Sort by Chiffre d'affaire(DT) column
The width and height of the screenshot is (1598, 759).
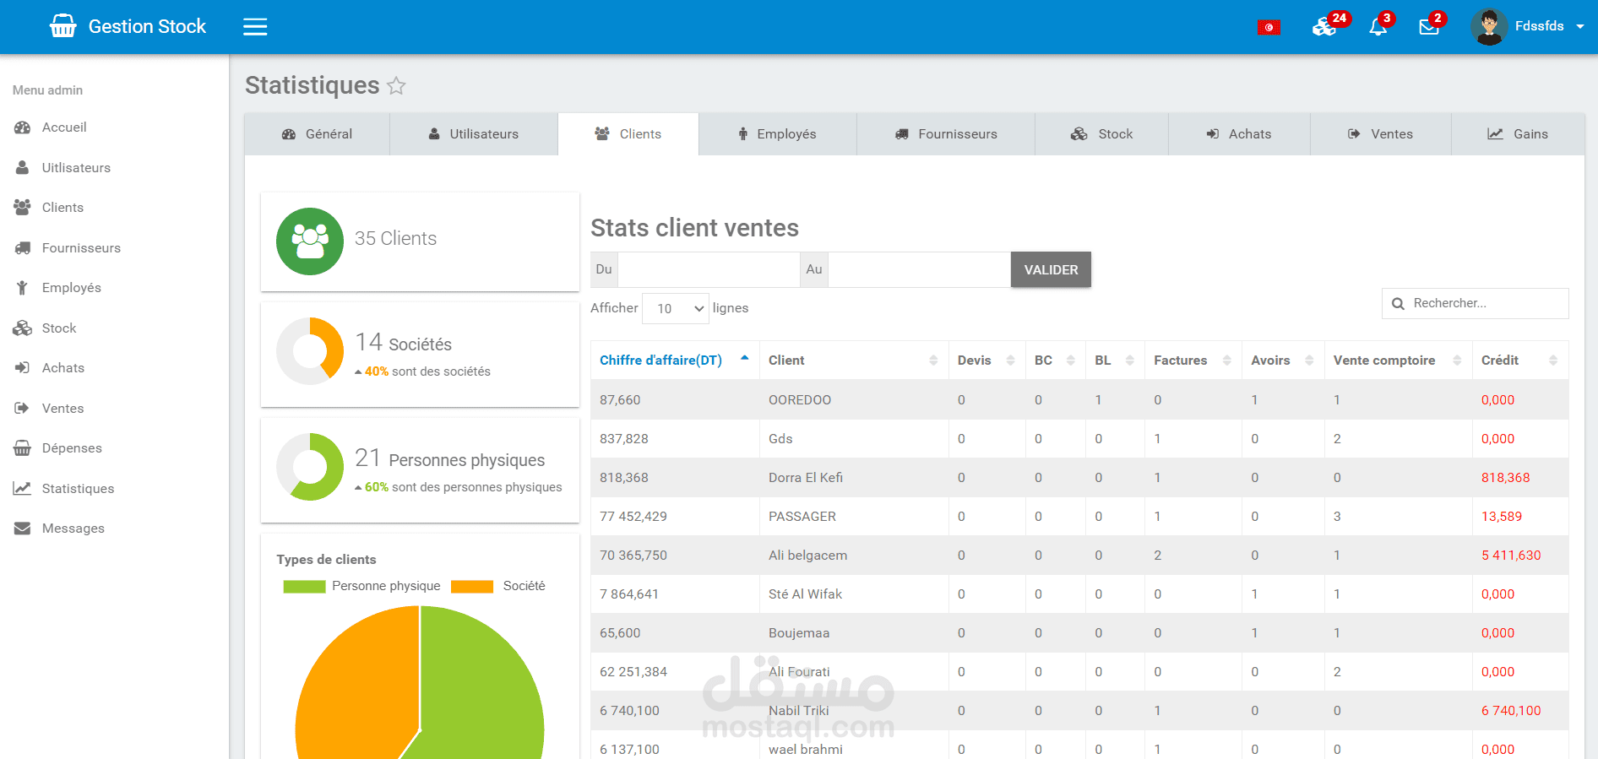click(x=675, y=361)
